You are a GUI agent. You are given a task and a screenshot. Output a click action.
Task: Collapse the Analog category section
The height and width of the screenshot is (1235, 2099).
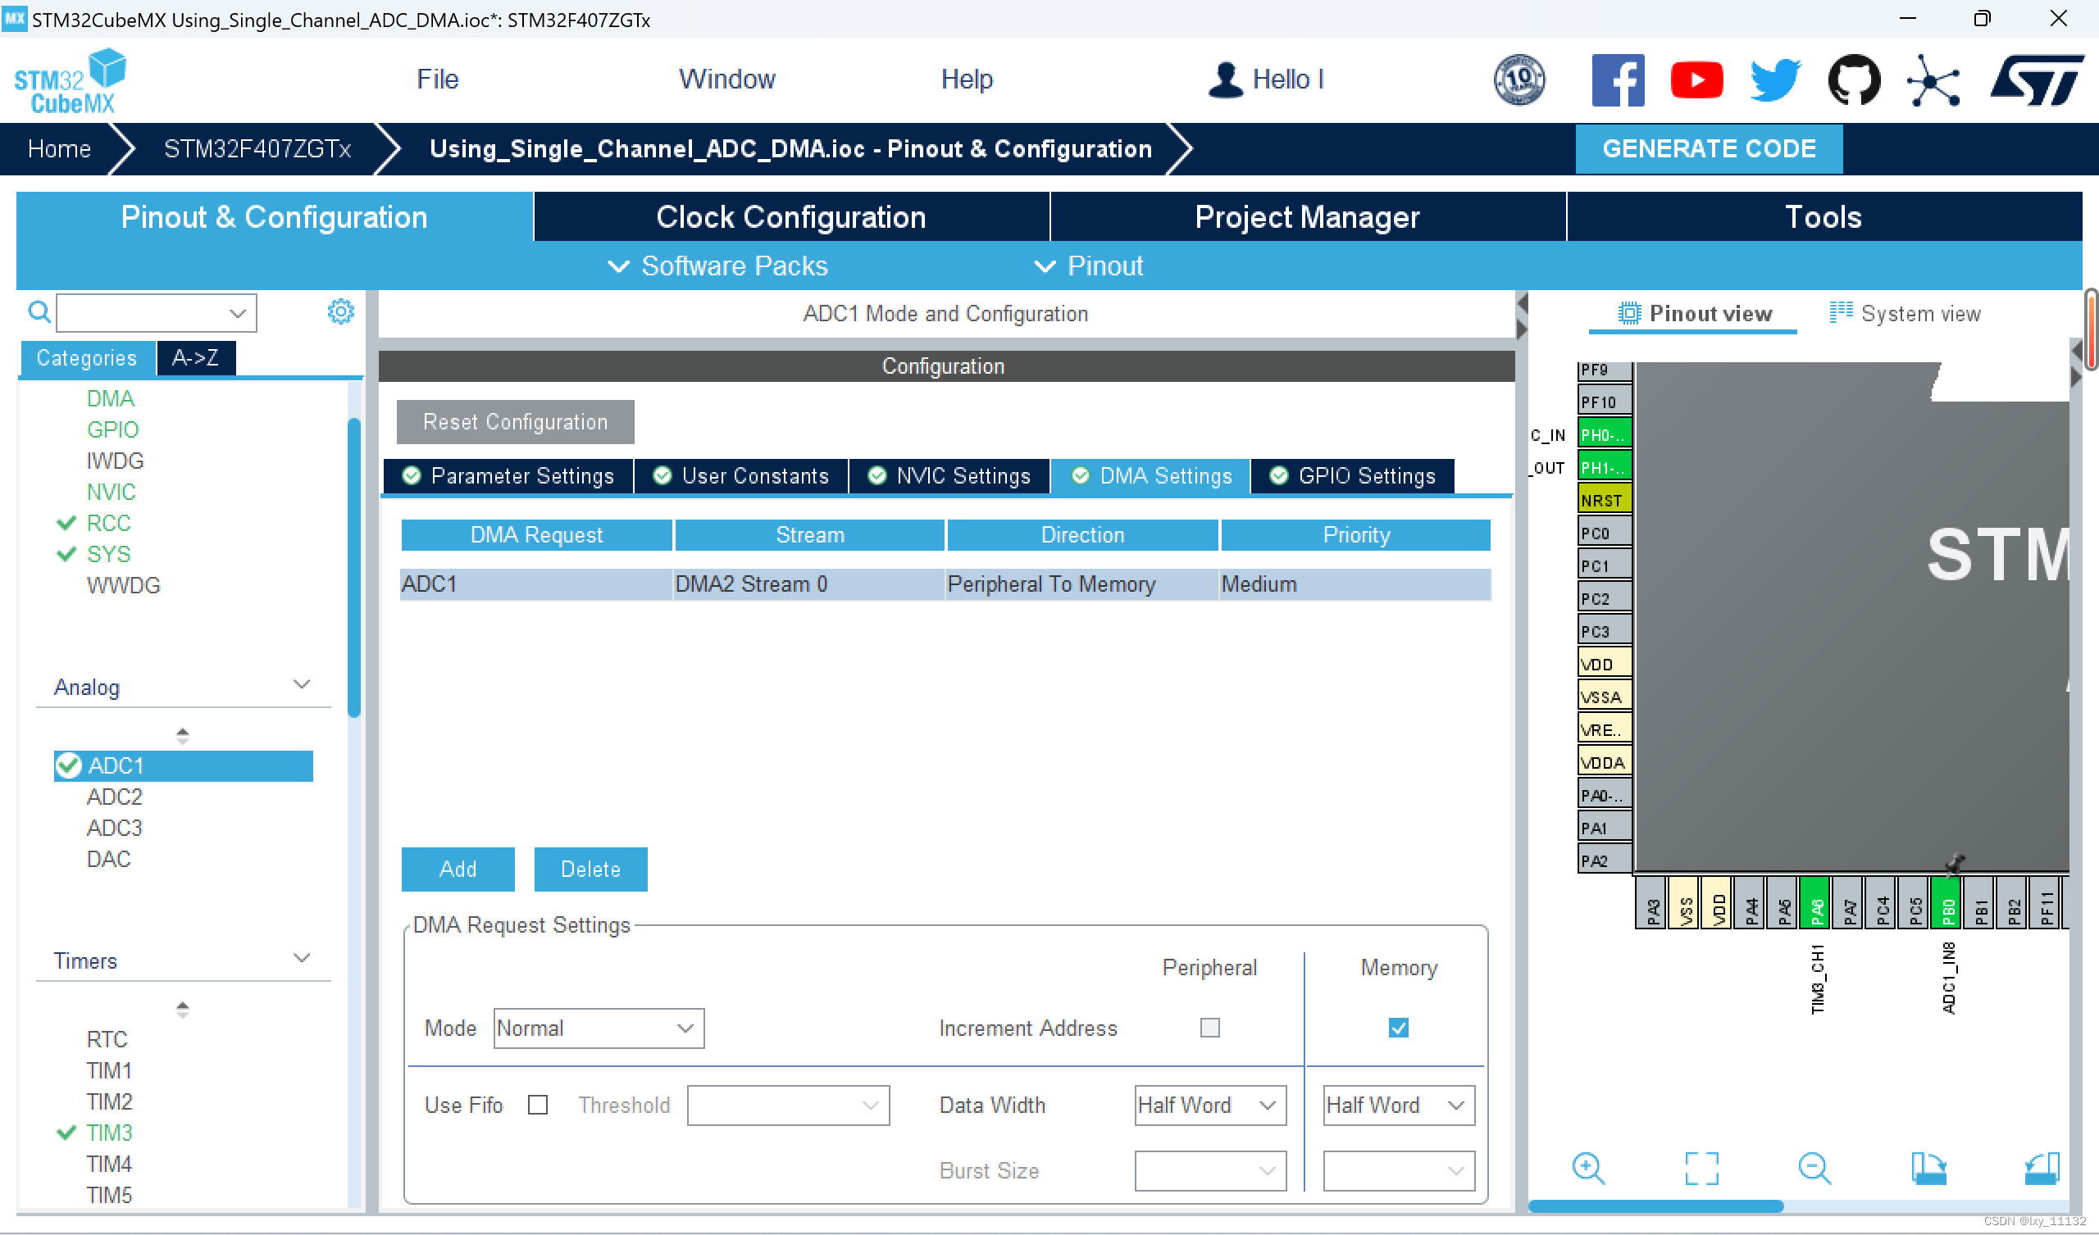pyautogui.click(x=302, y=684)
